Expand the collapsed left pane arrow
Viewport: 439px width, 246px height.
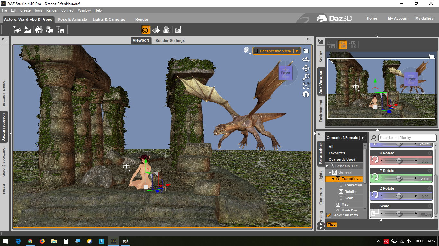(x=10, y=133)
